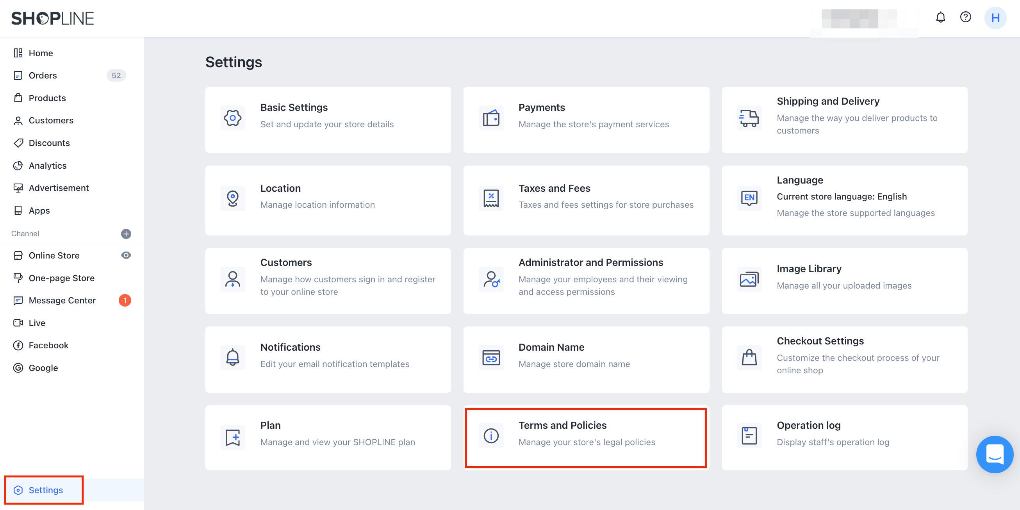Click the Shipping and Delivery truck icon
Viewport: 1020px width, 510px height.
748,118
